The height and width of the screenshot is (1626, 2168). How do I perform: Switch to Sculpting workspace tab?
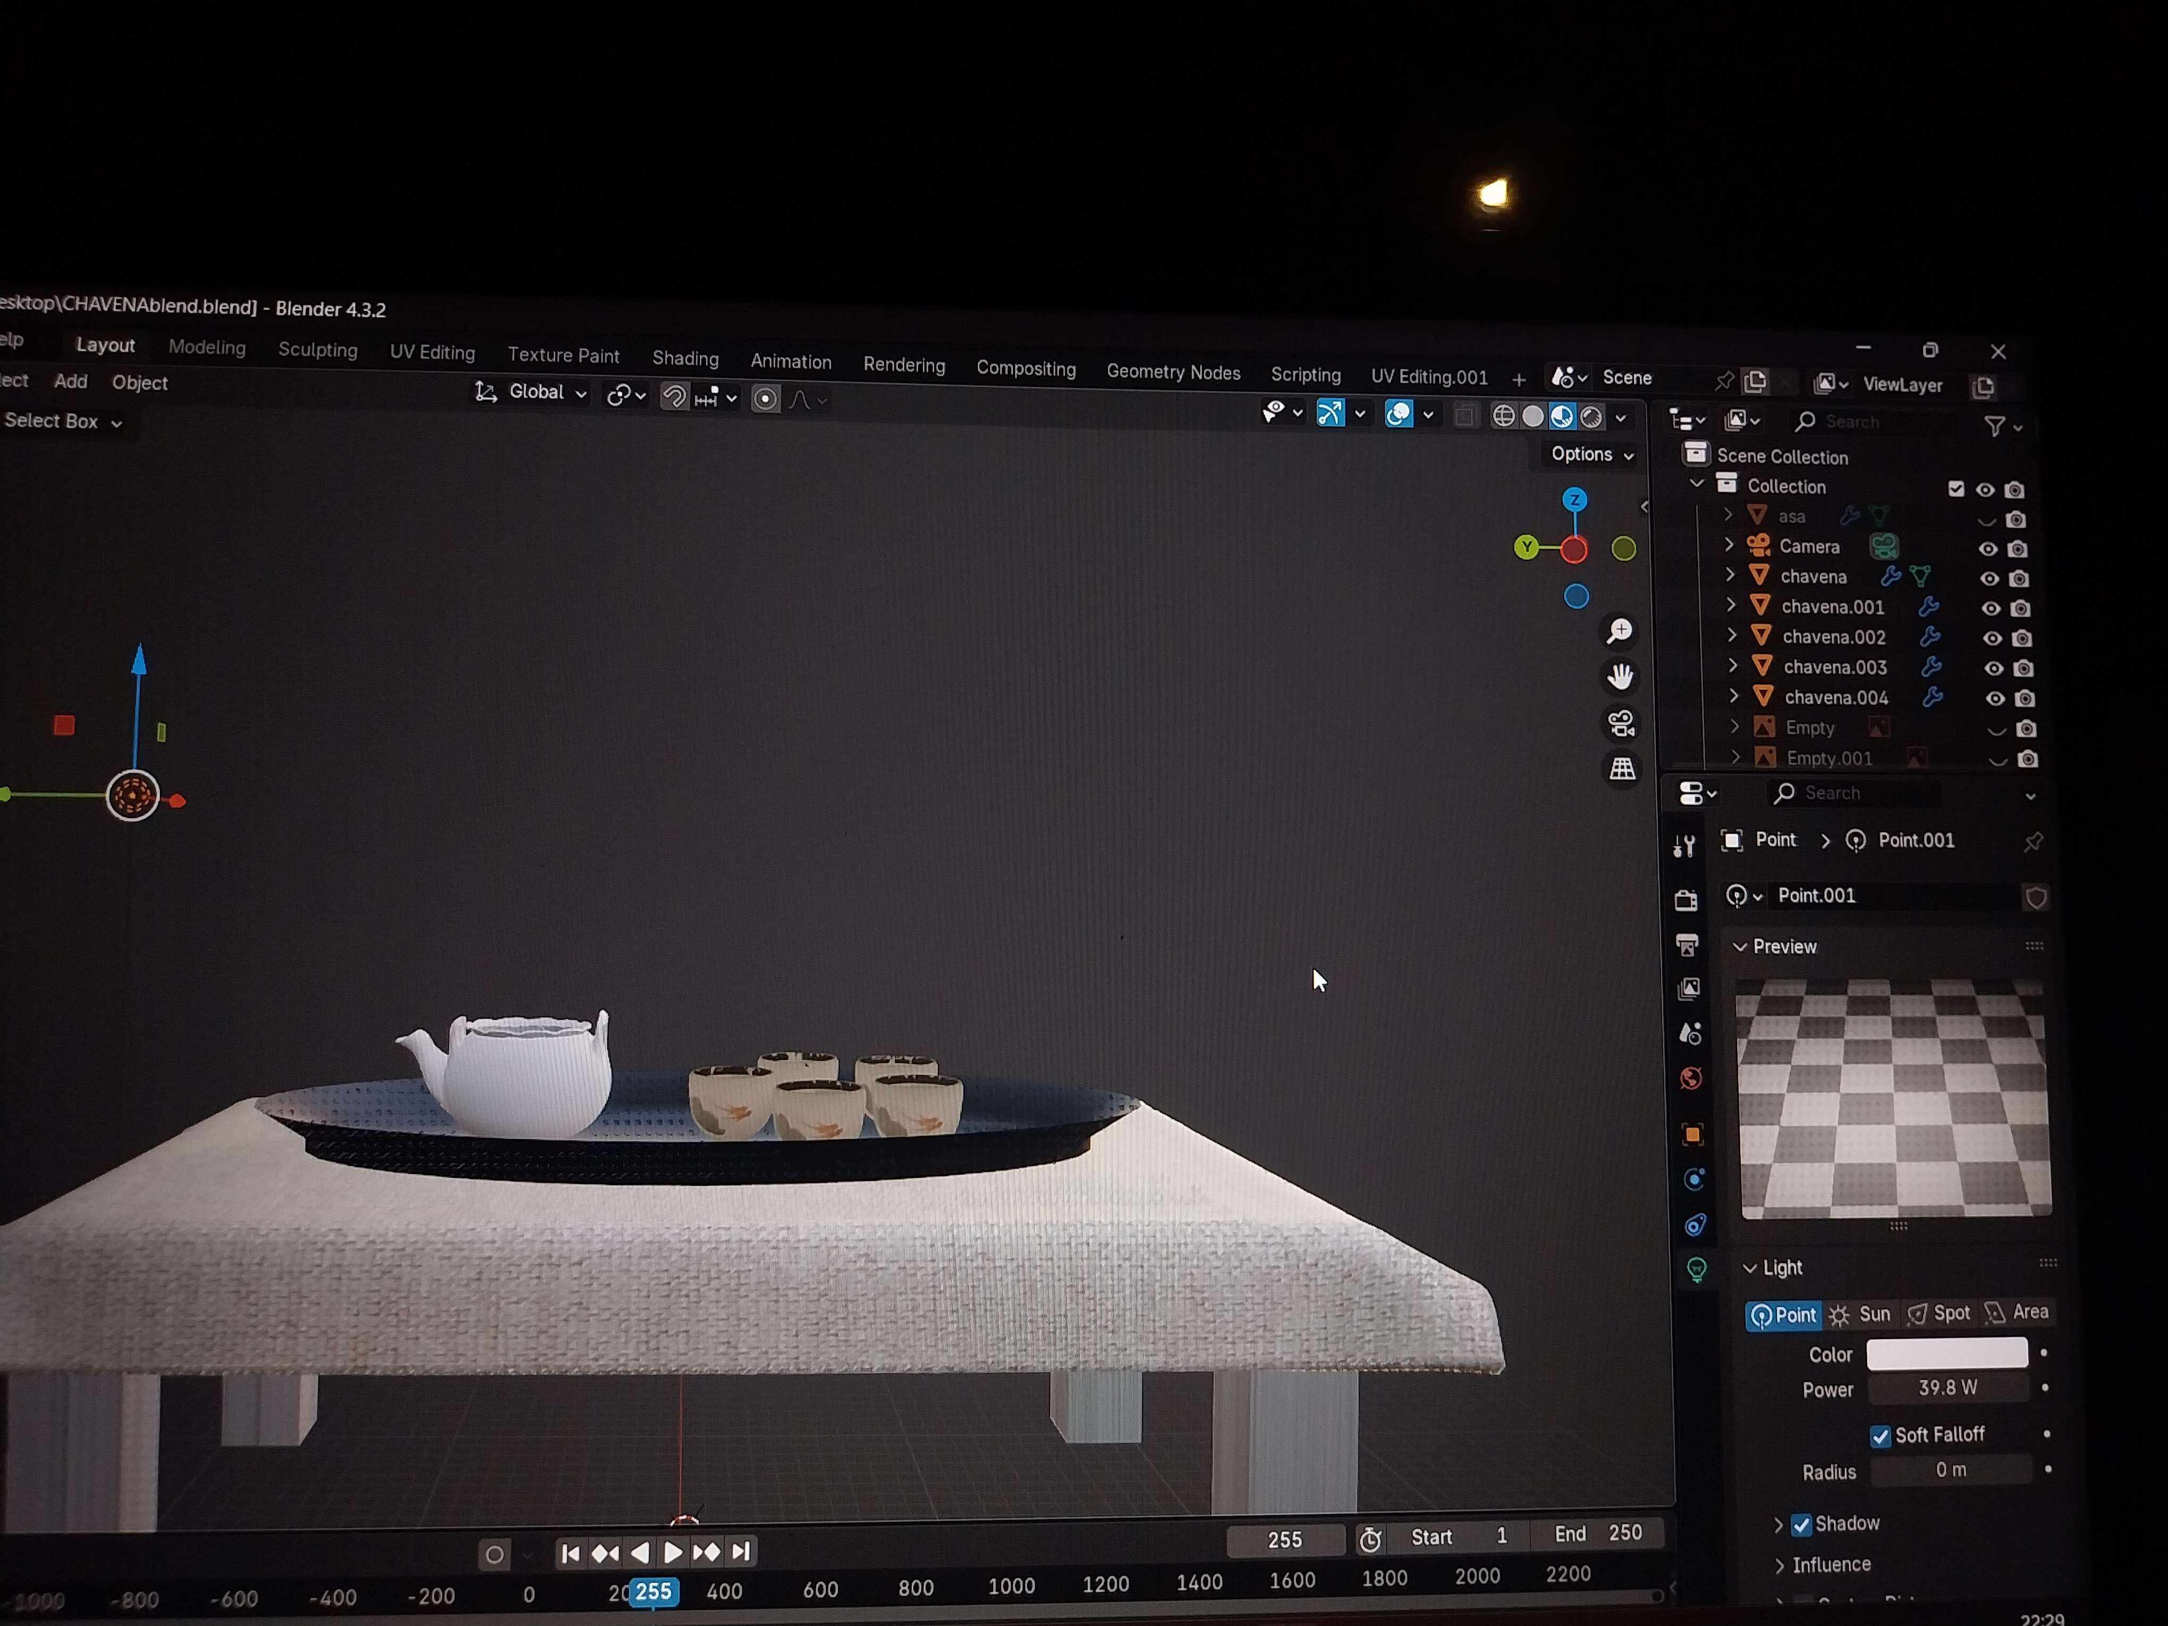coord(318,350)
